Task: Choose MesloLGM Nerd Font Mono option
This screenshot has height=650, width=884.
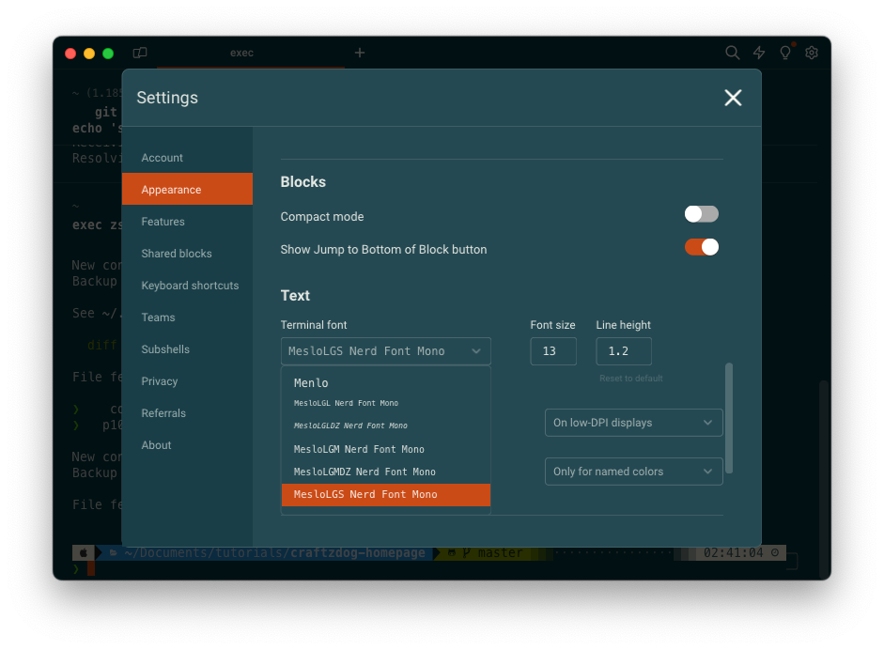Action: click(x=385, y=449)
